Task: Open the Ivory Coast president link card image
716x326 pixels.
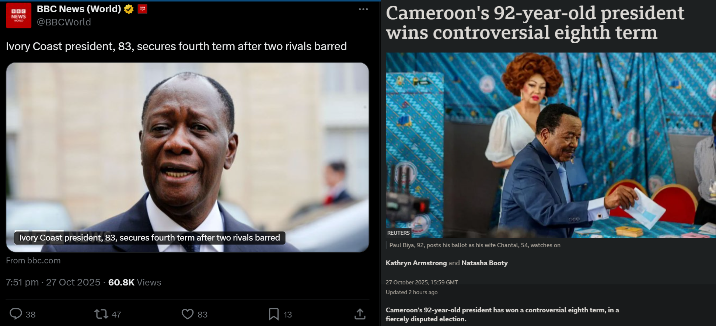Action: (x=188, y=157)
